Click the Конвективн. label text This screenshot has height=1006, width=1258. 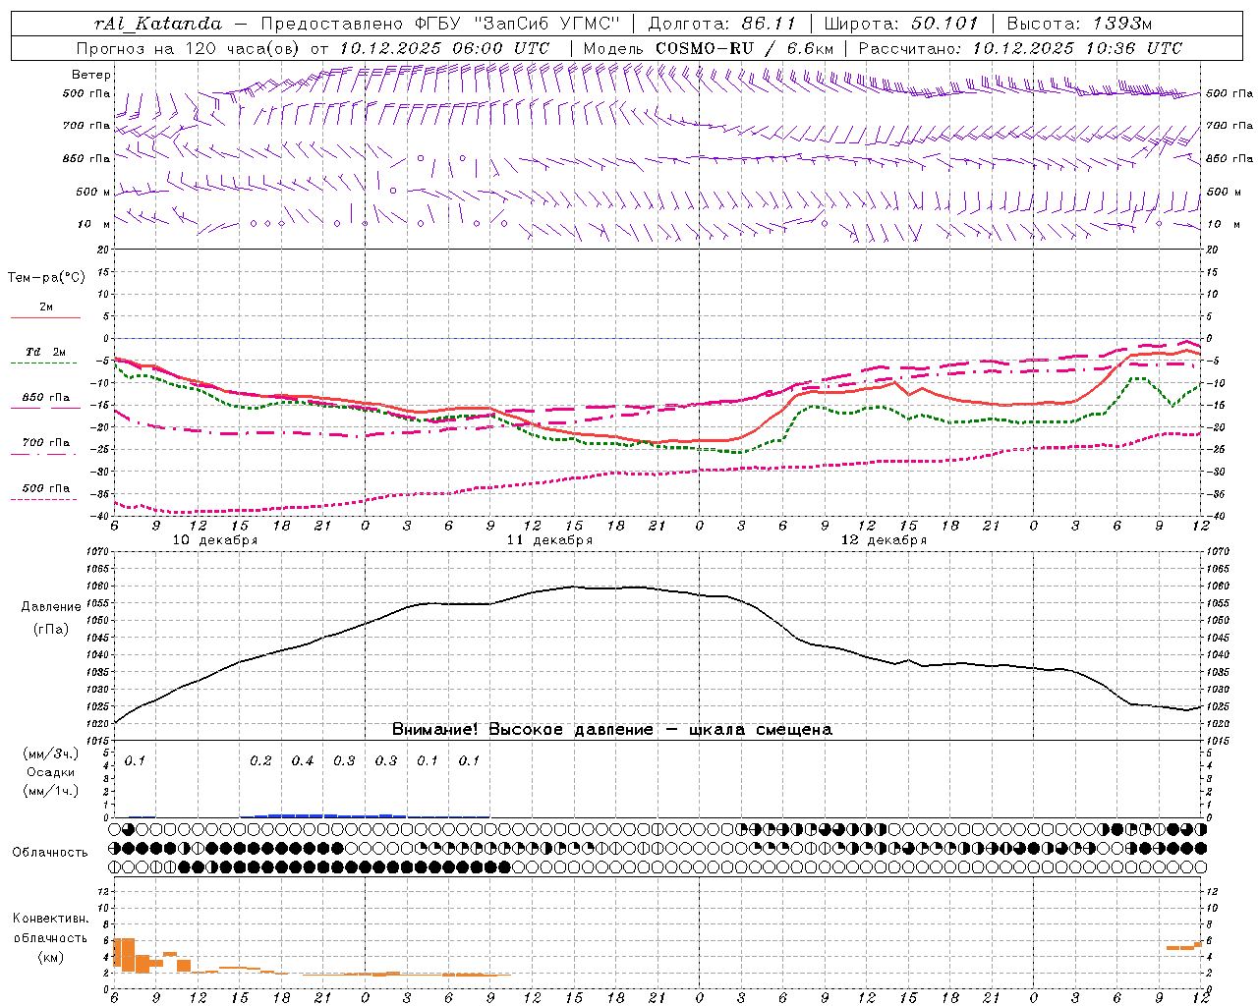coord(51,919)
